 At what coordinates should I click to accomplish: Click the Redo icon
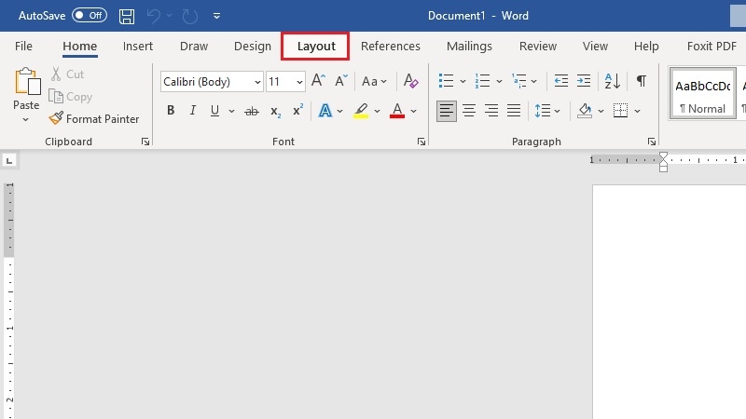[190, 16]
